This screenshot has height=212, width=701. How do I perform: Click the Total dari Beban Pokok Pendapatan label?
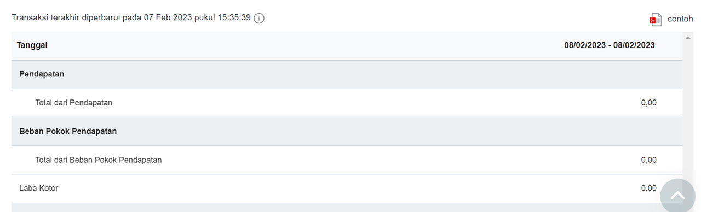point(99,160)
